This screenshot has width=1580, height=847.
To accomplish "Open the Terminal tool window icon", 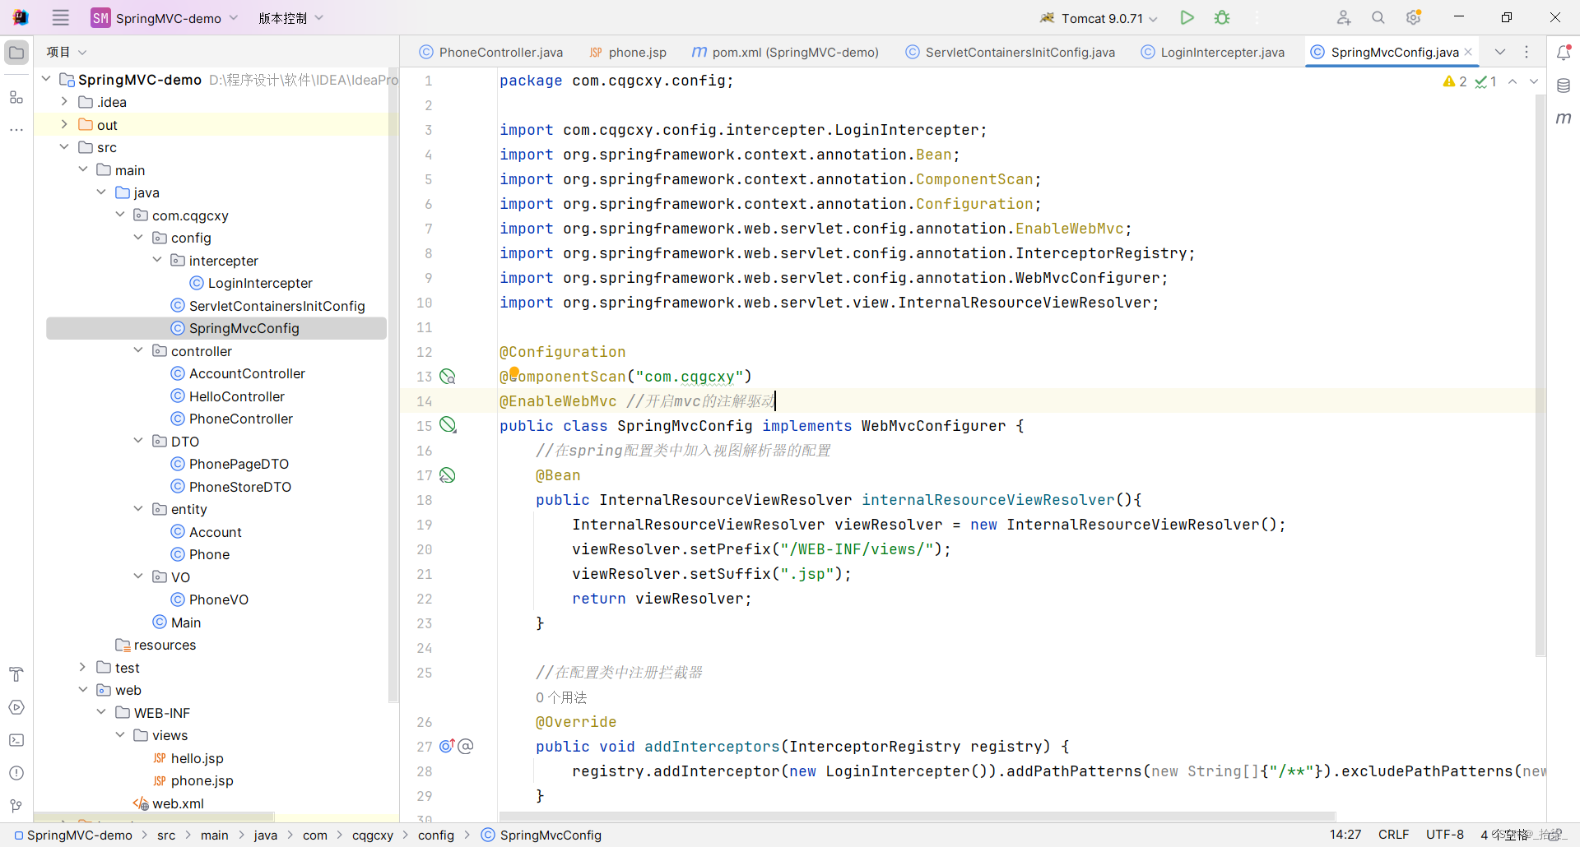I will pos(16,740).
